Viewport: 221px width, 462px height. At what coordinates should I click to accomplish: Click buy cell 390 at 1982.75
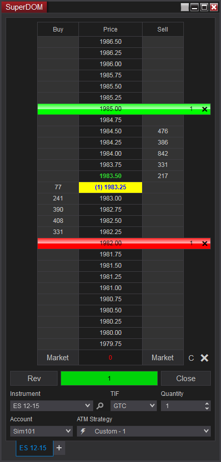58,210
